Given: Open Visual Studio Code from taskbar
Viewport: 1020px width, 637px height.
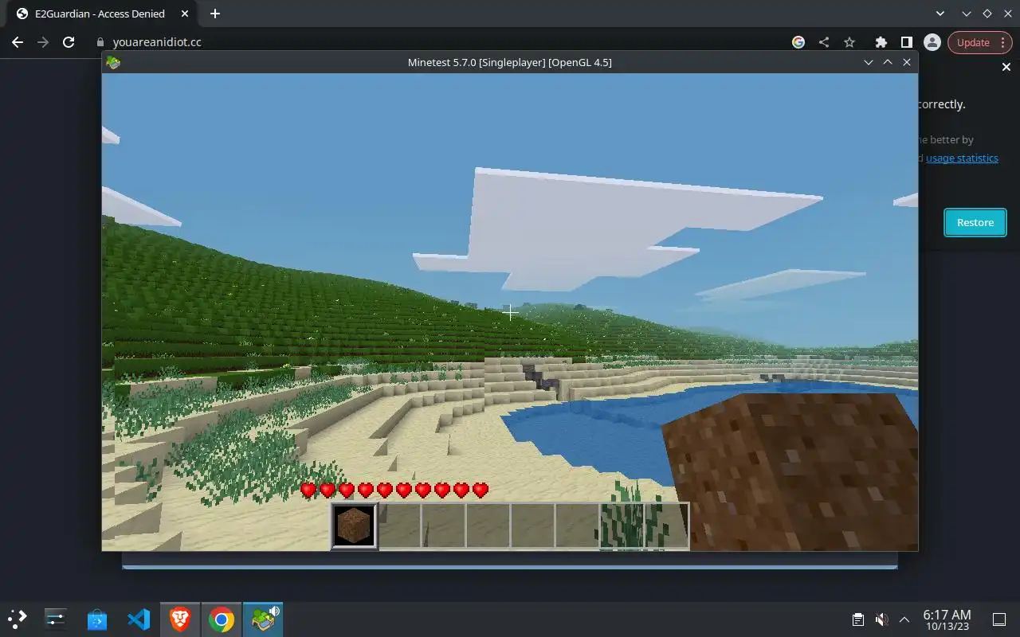Looking at the screenshot, I should 139,619.
